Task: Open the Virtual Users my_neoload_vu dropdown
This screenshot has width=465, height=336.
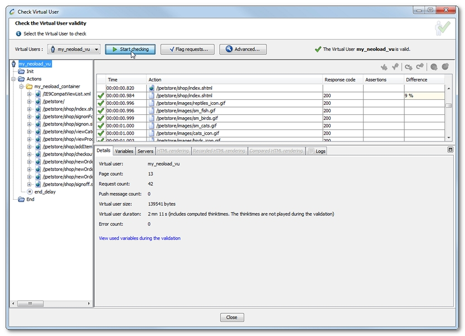Action: (74, 49)
